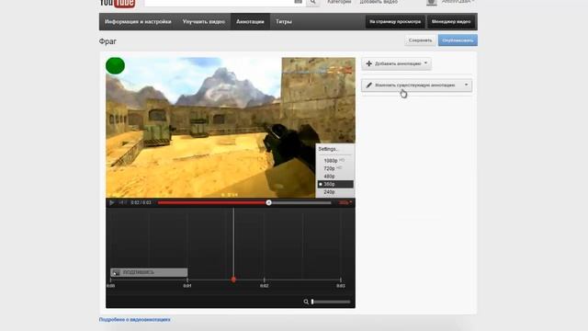Click the timeline zoom magnifier icon
This screenshot has width=588, height=331.
tap(306, 302)
